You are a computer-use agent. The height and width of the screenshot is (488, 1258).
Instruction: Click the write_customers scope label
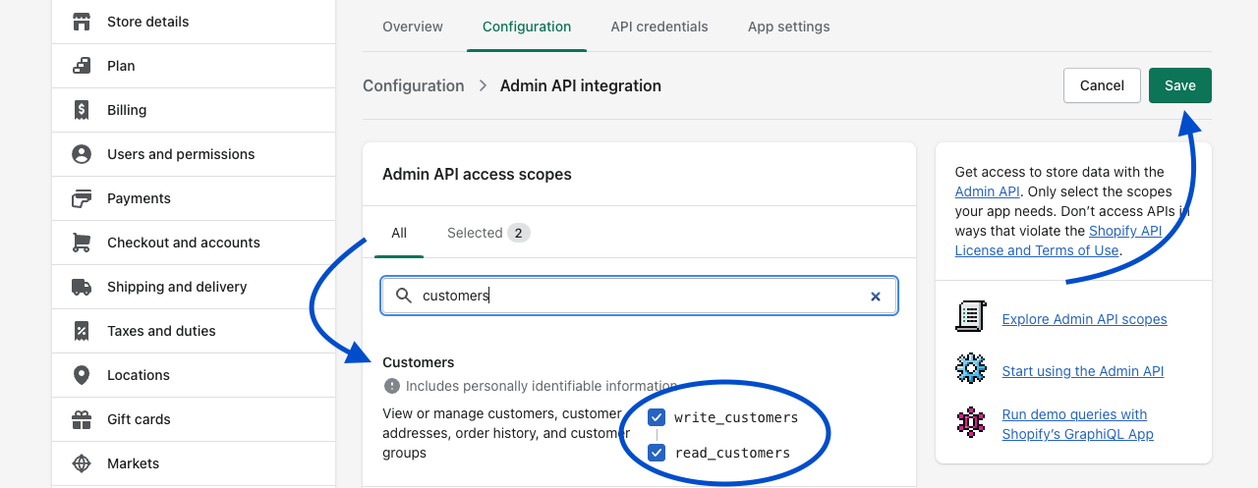tap(736, 417)
